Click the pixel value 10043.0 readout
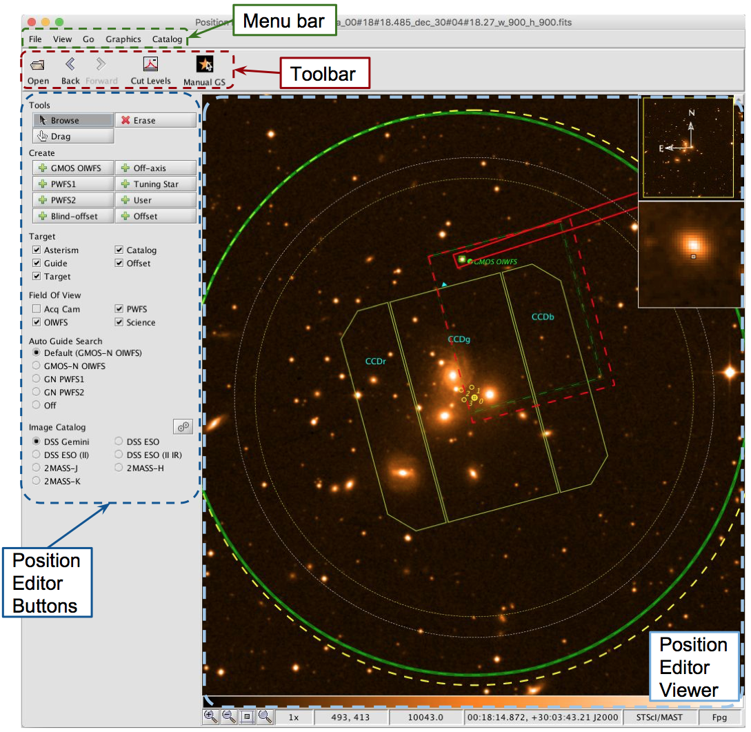 pos(425,717)
